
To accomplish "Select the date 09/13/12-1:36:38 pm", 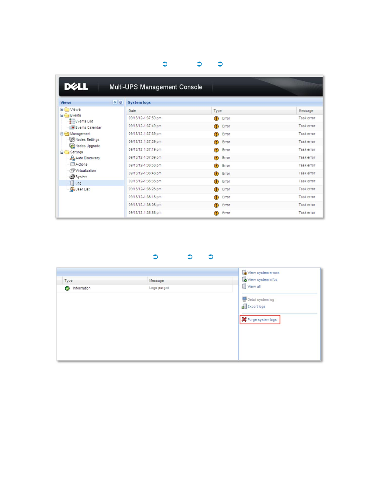I will [x=145, y=181].
